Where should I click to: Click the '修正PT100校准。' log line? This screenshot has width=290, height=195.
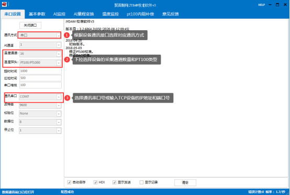coord(81,52)
